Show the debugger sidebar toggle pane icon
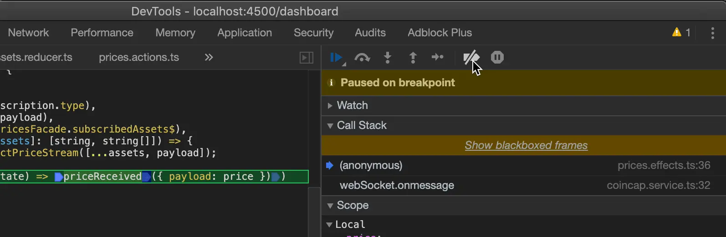Screen dimensions: 726x237 pos(306,58)
